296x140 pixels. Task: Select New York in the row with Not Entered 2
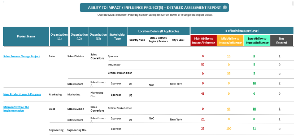pyautogui.click(x=176, y=83)
